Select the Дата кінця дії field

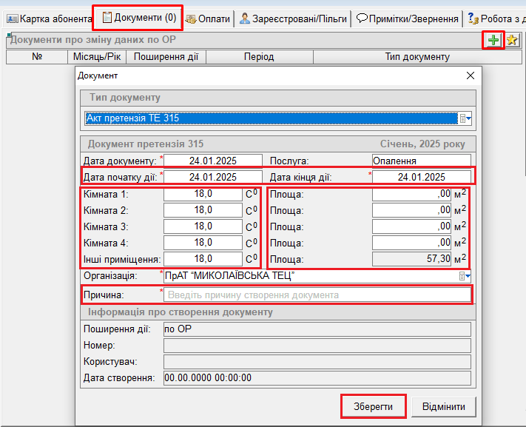click(x=421, y=177)
